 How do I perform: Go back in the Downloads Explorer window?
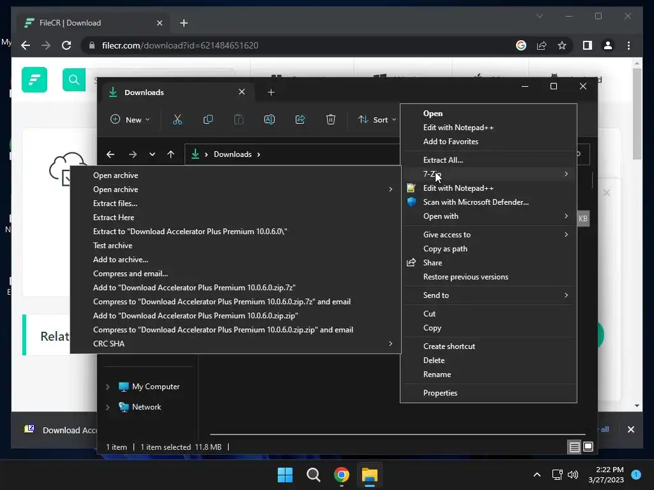point(110,154)
